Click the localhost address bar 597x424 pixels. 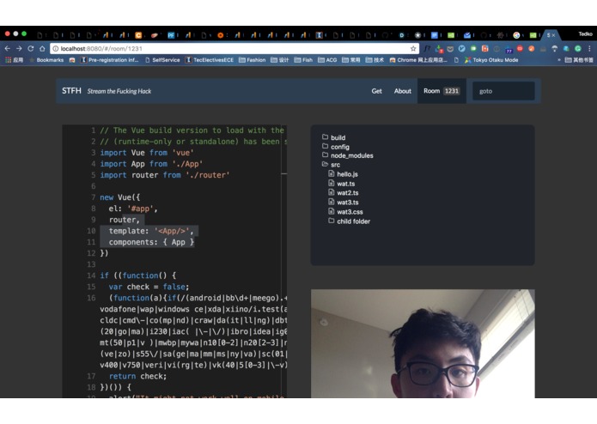(x=235, y=49)
